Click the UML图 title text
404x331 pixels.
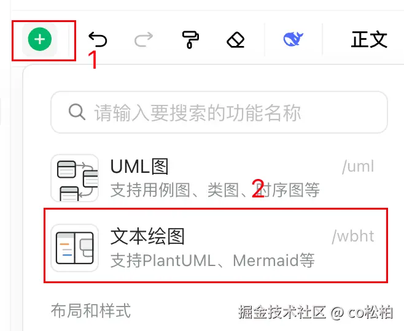click(139, 167)
